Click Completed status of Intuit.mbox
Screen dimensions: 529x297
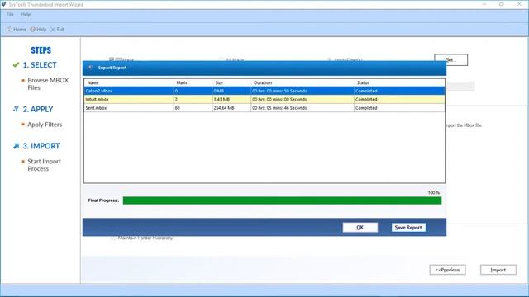coord(366,99)
